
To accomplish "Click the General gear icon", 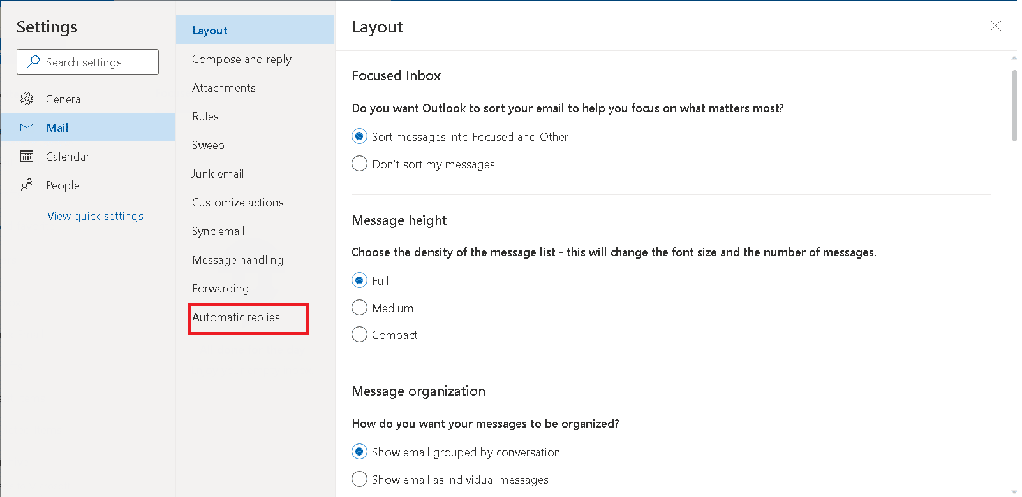I will [27, 99].
